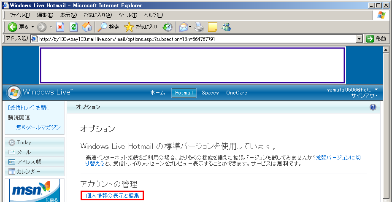The width and height of the screenshot is (392, 202).
Task: Expand the samutai0506 account dropdown
Action: (376, 89)
